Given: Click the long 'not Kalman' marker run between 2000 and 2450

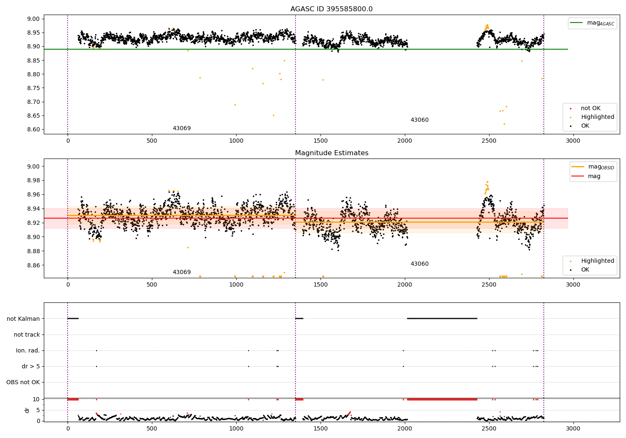Looking at the screenshot, I should [x=442, y=318].
